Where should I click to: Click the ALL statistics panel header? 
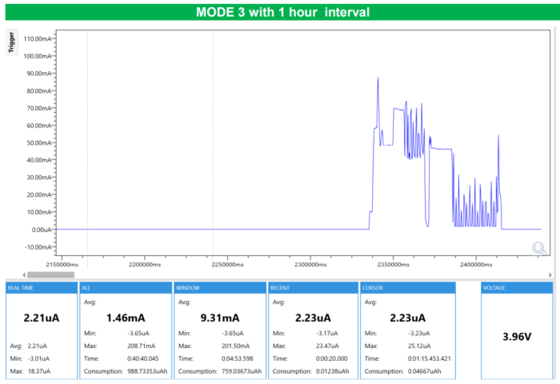pyautogui.click(x=124, y=287)
